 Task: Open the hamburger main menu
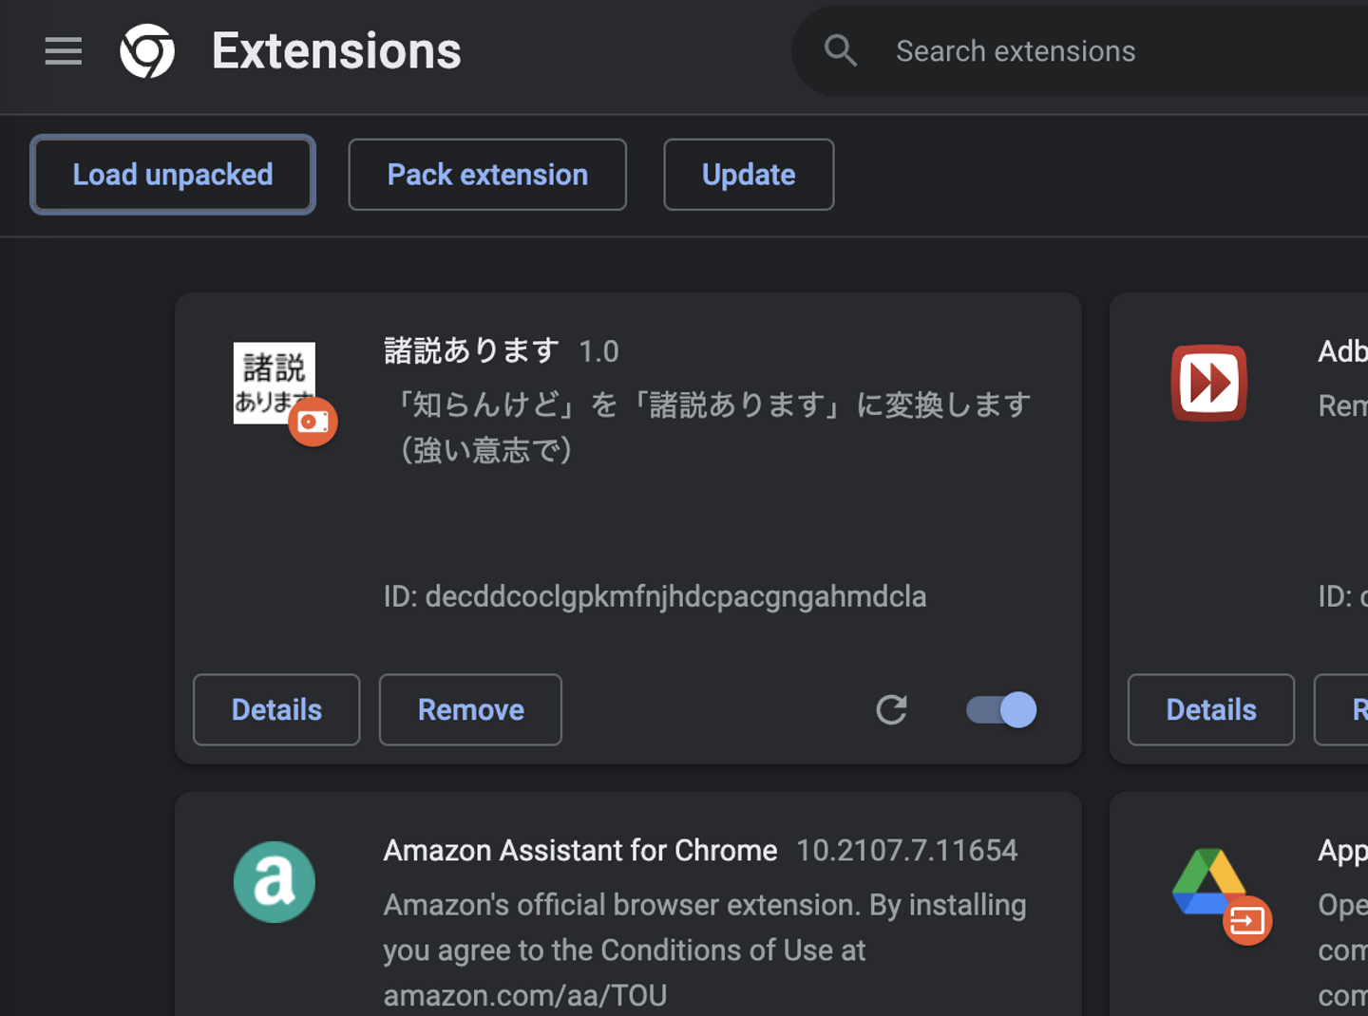[64, 51]
